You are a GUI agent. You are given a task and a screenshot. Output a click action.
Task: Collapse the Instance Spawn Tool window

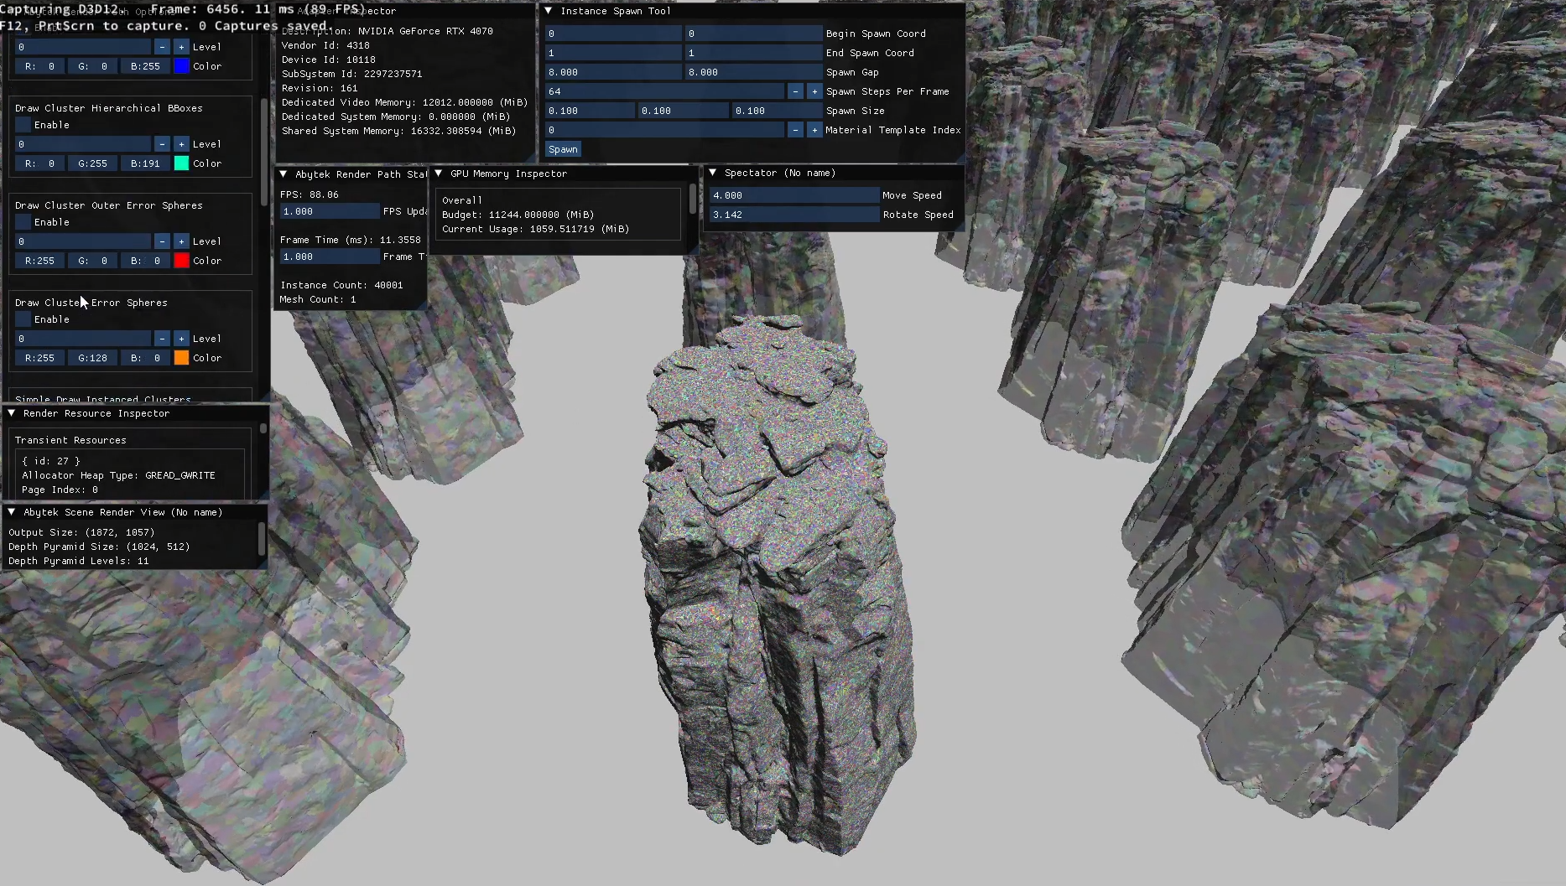549,11
